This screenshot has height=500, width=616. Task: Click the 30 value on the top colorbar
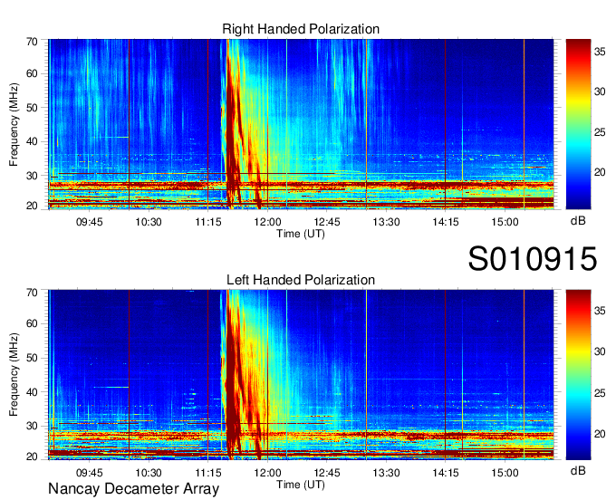[x=600, y=91]
